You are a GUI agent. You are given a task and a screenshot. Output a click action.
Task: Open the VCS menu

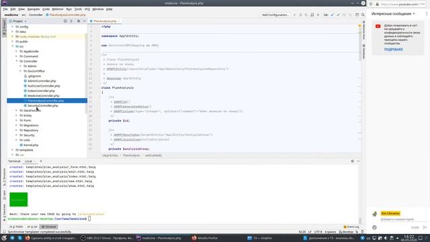click(87, 9)
